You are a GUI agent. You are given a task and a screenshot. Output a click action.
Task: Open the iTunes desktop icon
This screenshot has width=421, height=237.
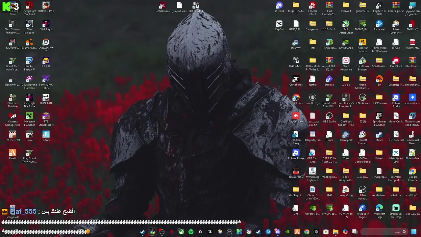[x=329, y=136]
